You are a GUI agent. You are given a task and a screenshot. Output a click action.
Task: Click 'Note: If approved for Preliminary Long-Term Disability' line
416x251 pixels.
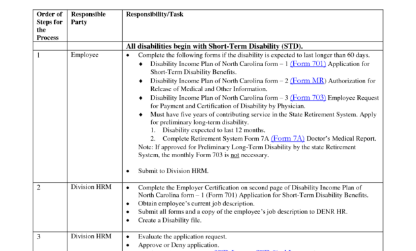(x=247, y=147)
